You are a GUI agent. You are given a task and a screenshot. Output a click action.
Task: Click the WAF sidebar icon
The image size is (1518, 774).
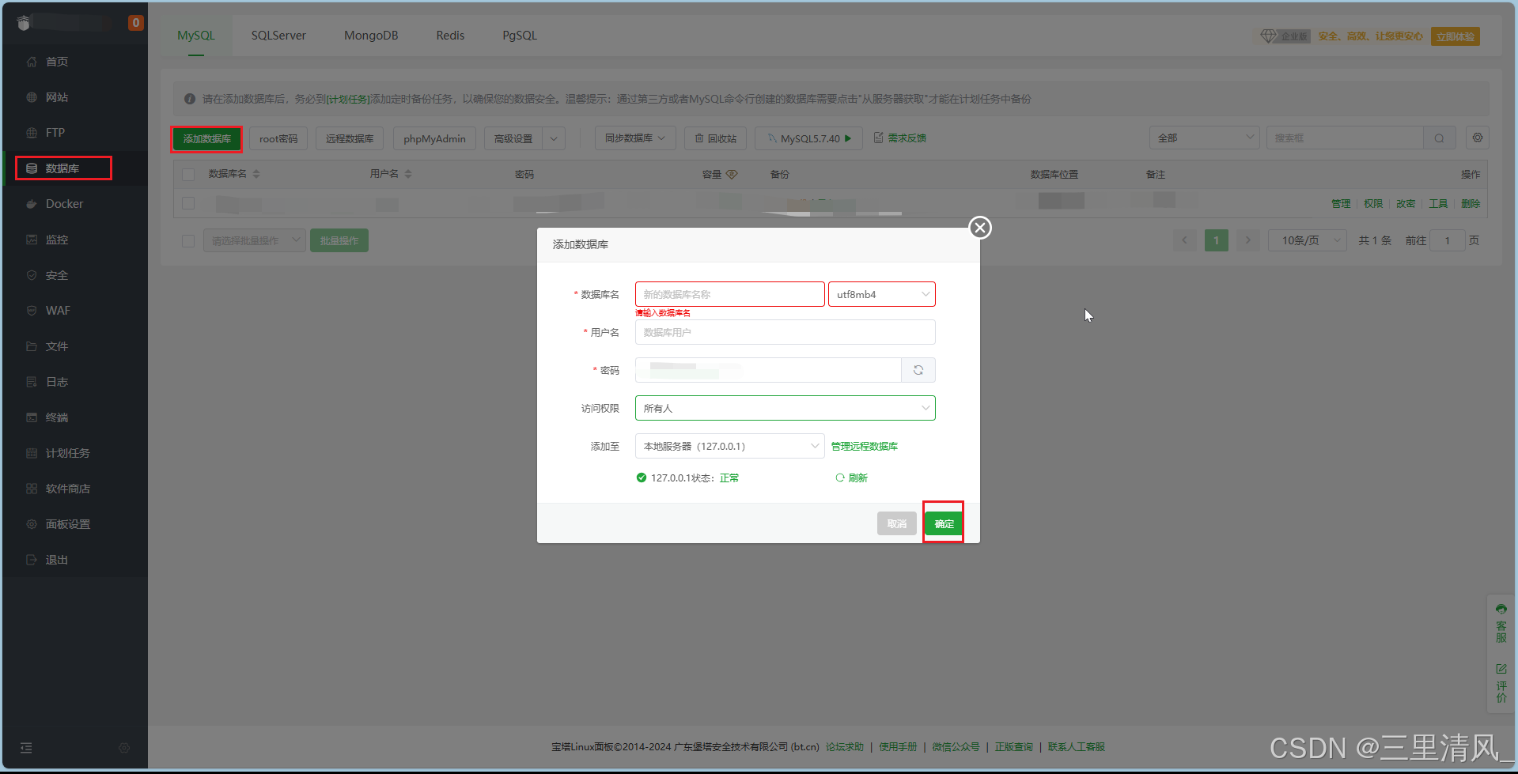32,311
